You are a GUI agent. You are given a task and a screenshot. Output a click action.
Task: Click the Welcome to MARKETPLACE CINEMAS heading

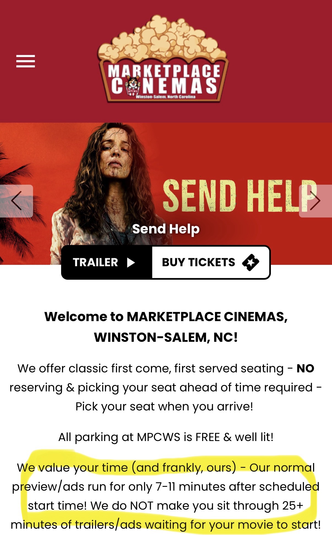click(166, 327)
